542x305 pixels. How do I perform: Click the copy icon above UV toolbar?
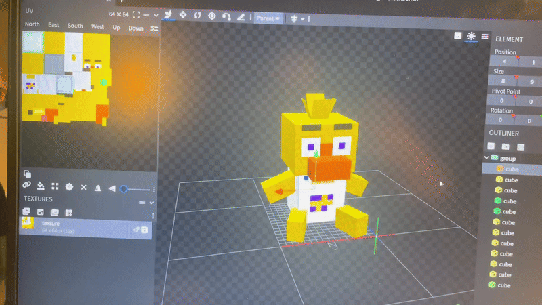point(27,174)
